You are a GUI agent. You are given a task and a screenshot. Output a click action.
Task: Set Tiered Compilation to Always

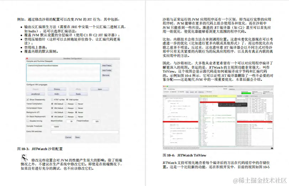point(66,104)
